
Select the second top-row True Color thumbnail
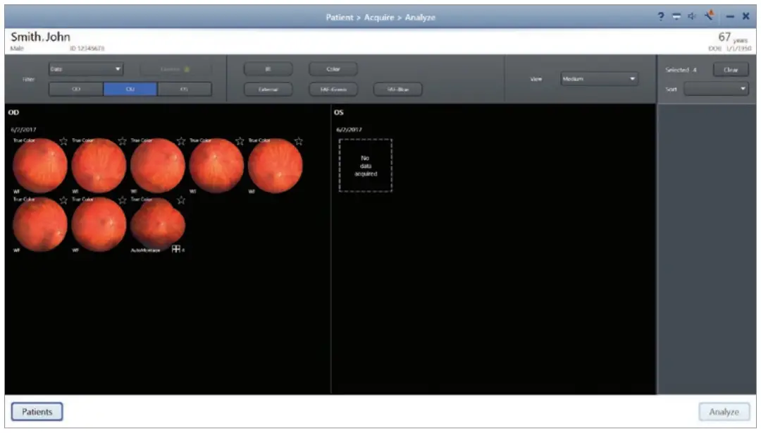click(99, 166)
